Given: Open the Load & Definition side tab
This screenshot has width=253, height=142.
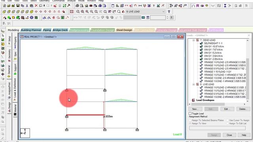Looking at the screenshot, I should point(15,90).
